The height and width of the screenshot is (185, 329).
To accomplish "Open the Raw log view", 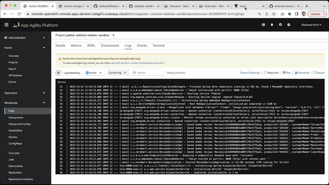I will [x=287, y=73].
